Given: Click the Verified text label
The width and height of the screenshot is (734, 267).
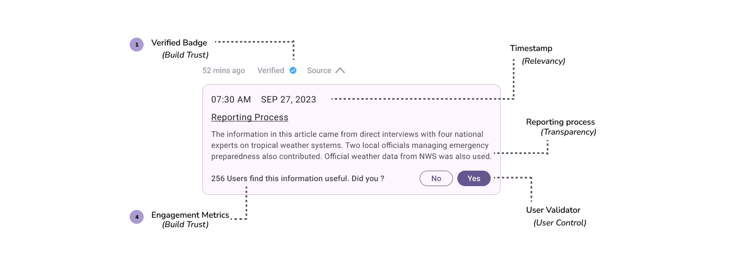Looking at the screenshot, I should pyautogui.click(x=271, y=70).
